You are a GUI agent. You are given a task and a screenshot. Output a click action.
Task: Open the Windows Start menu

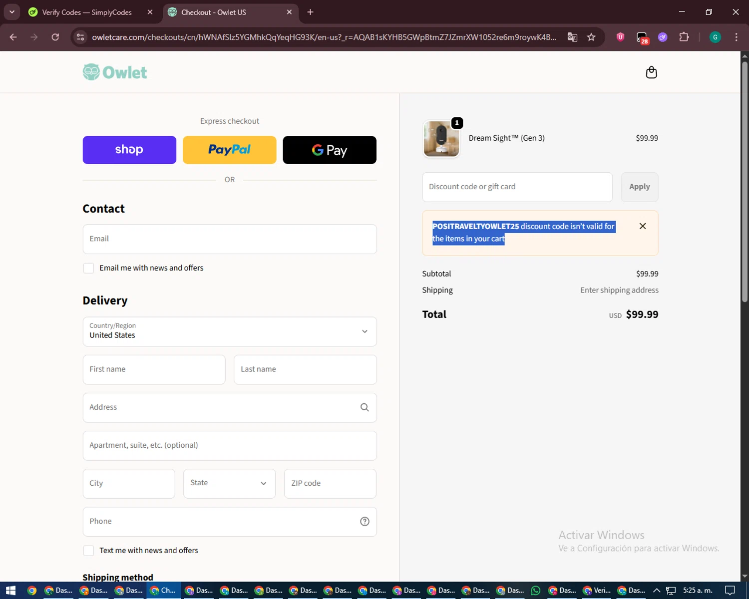coord(10,591)
